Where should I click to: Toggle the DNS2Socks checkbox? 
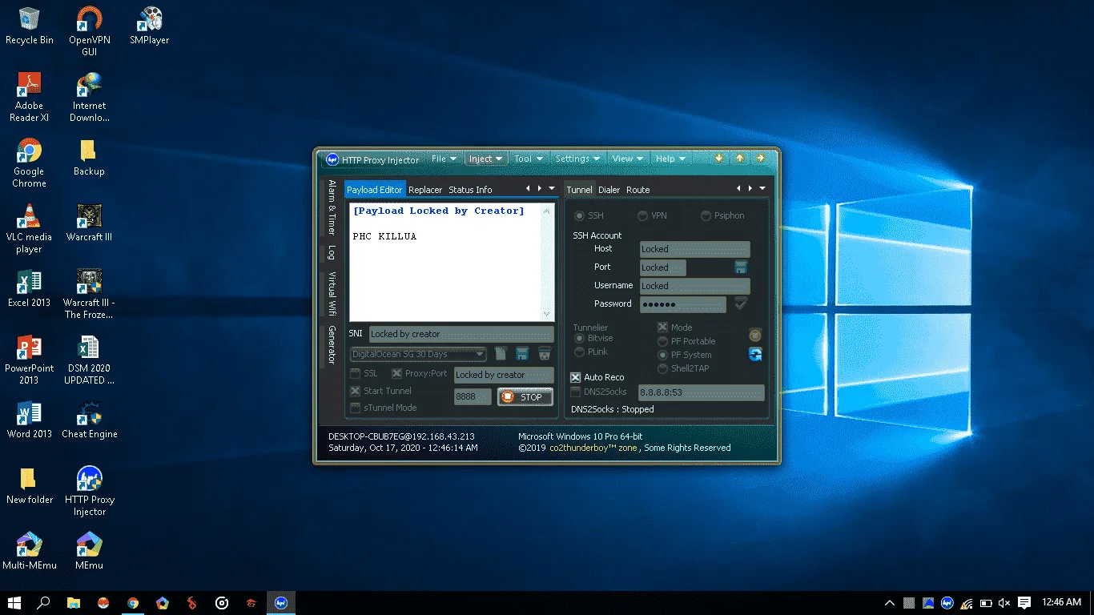click(575, 392)
